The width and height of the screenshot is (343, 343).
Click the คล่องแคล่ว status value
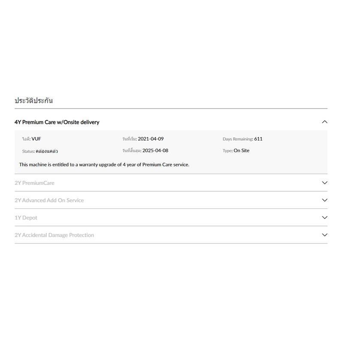tap(47, 151)
